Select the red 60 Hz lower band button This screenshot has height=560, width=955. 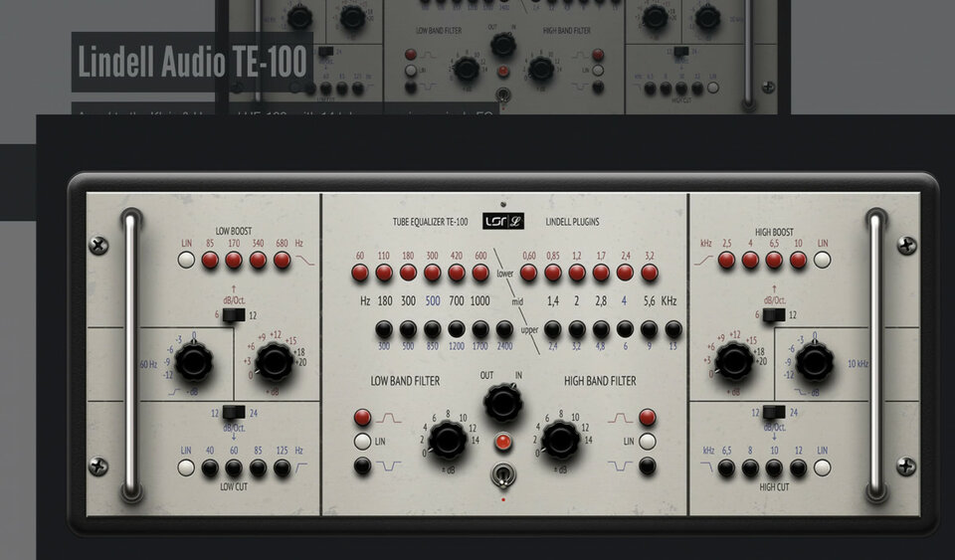[360, 273]
